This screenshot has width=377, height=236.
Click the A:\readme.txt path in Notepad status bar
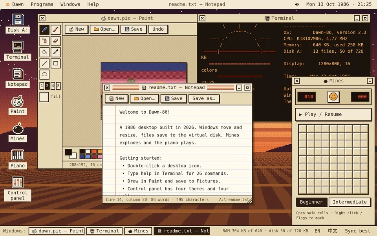tap(234, 200)
